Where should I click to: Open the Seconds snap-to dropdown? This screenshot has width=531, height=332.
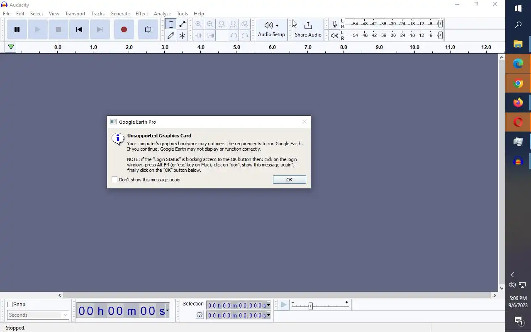pos(38,315)
